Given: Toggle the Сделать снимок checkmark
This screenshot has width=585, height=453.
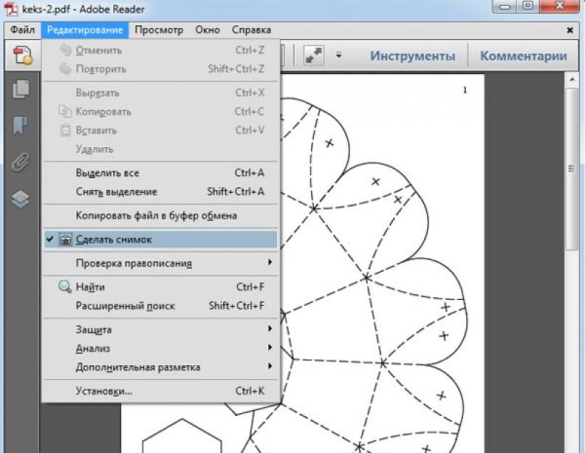Looking at the screenshot, I should point(50,239).
